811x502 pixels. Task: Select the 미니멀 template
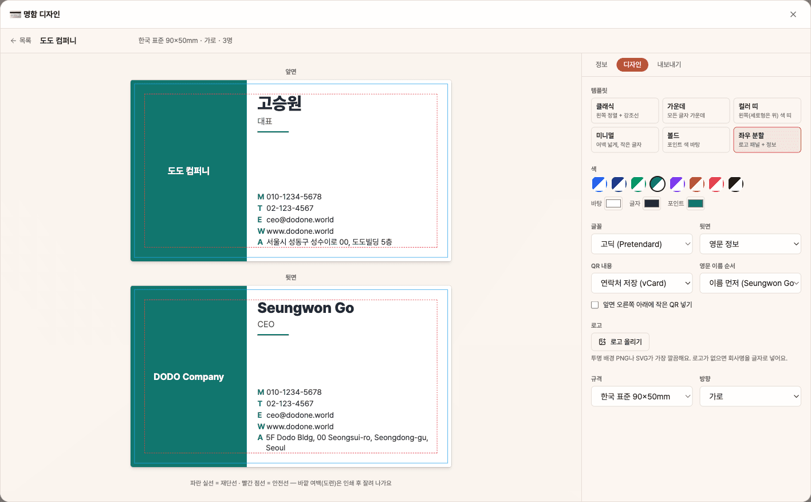pyautogui.click(x=625, y=140)
